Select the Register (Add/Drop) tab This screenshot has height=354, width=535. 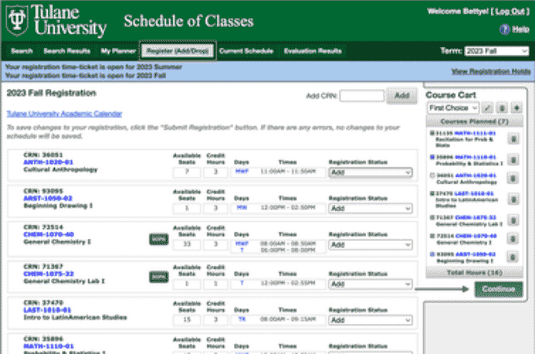coord(178,51)
